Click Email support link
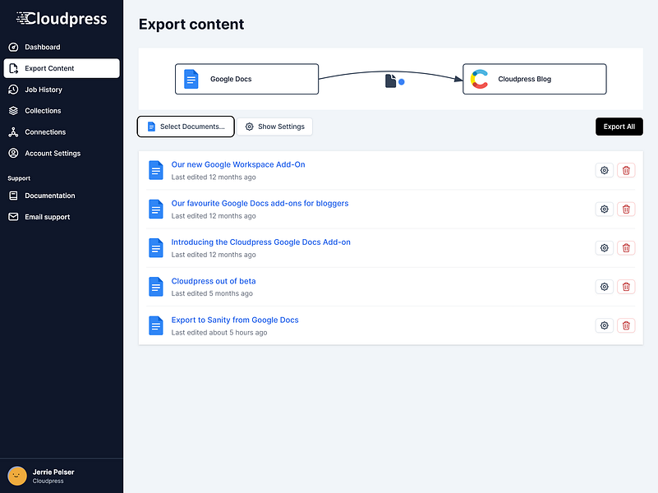The image size is (658, 493). pyautogui.click(x=62, y=217)
